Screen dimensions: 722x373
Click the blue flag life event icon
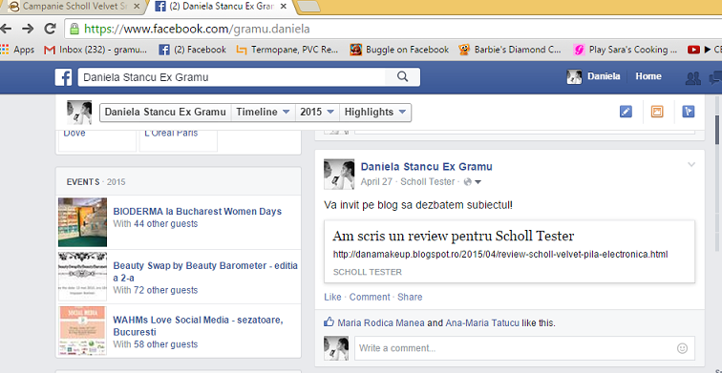[689, 112]
